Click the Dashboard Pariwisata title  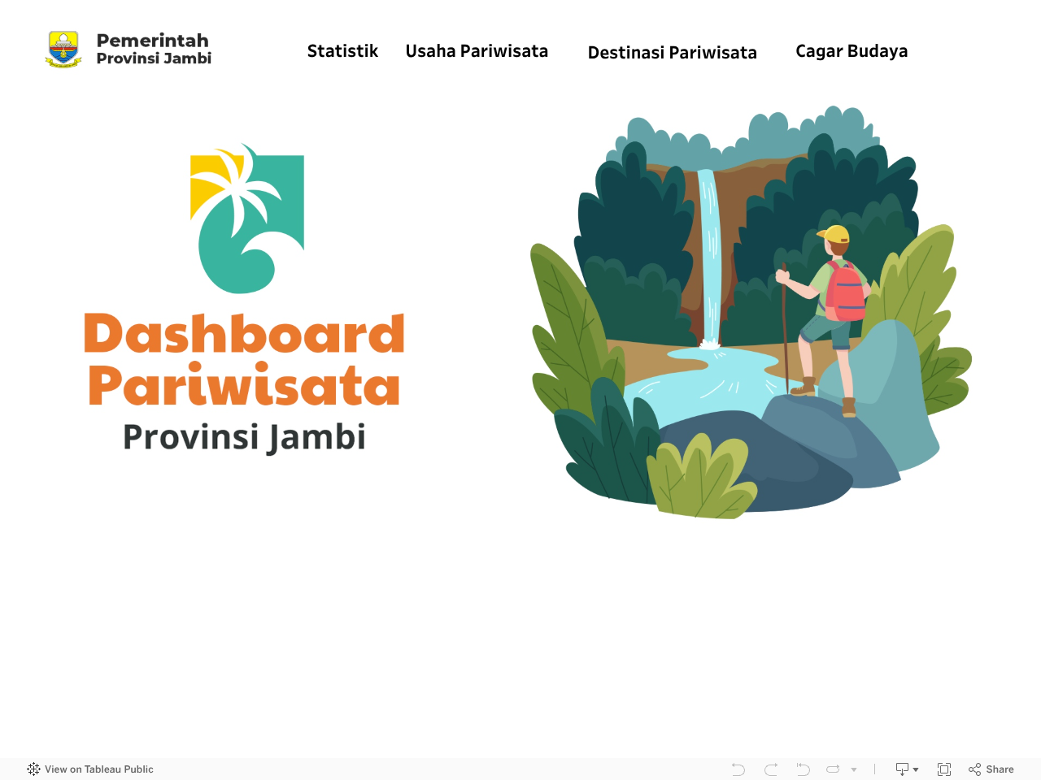click(x=244, y=359)
